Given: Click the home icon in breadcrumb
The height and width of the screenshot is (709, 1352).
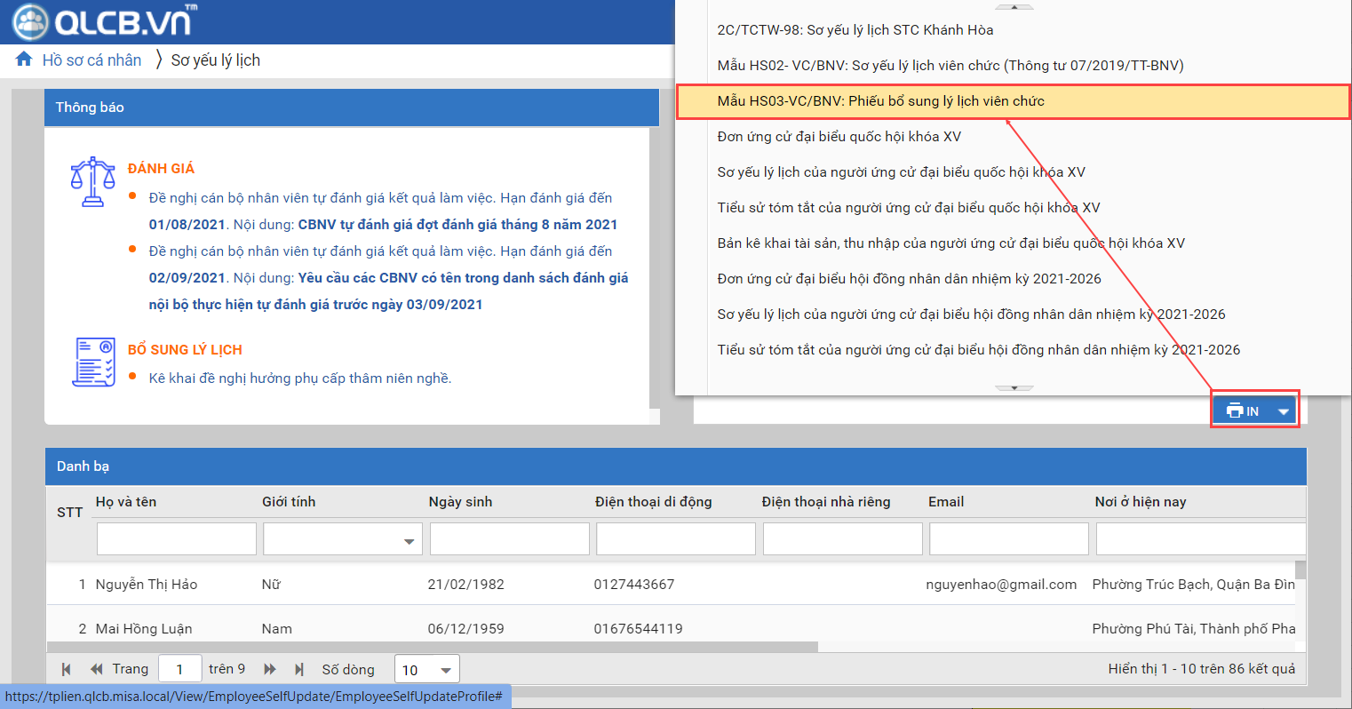Looking at the screenshot, I should [x=24, y=60].
